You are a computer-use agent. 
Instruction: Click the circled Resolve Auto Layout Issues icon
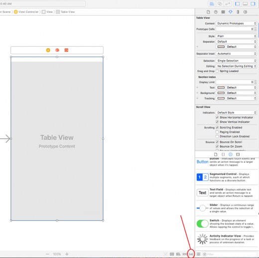[191, 254]
